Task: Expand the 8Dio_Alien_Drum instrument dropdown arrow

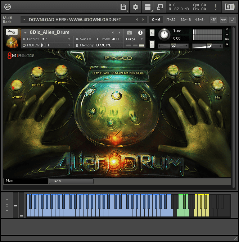Action: coord(25,33)
